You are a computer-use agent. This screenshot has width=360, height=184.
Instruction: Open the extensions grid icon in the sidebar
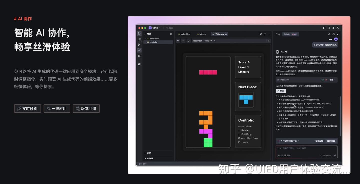139,64
